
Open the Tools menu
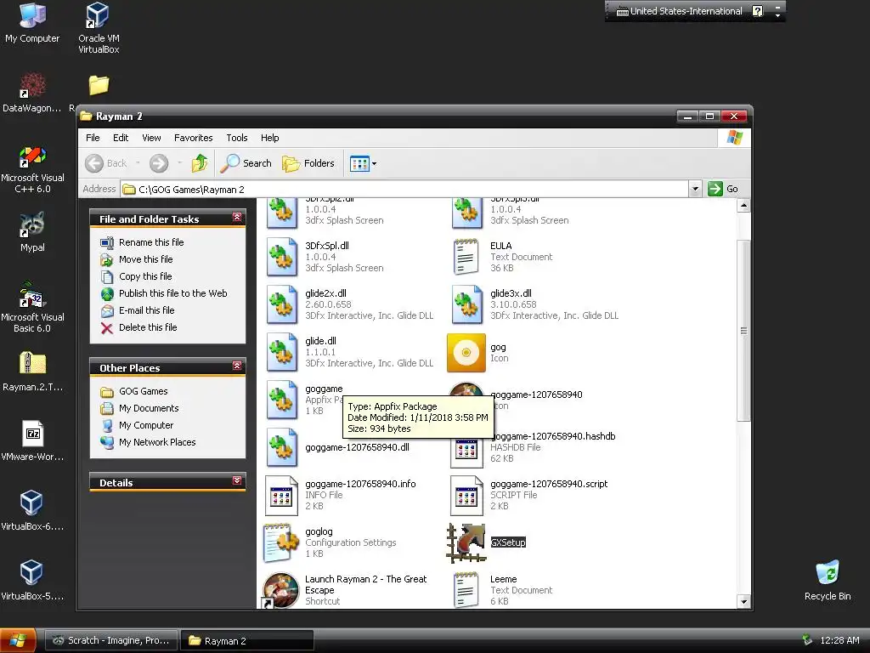pos(236,138)
